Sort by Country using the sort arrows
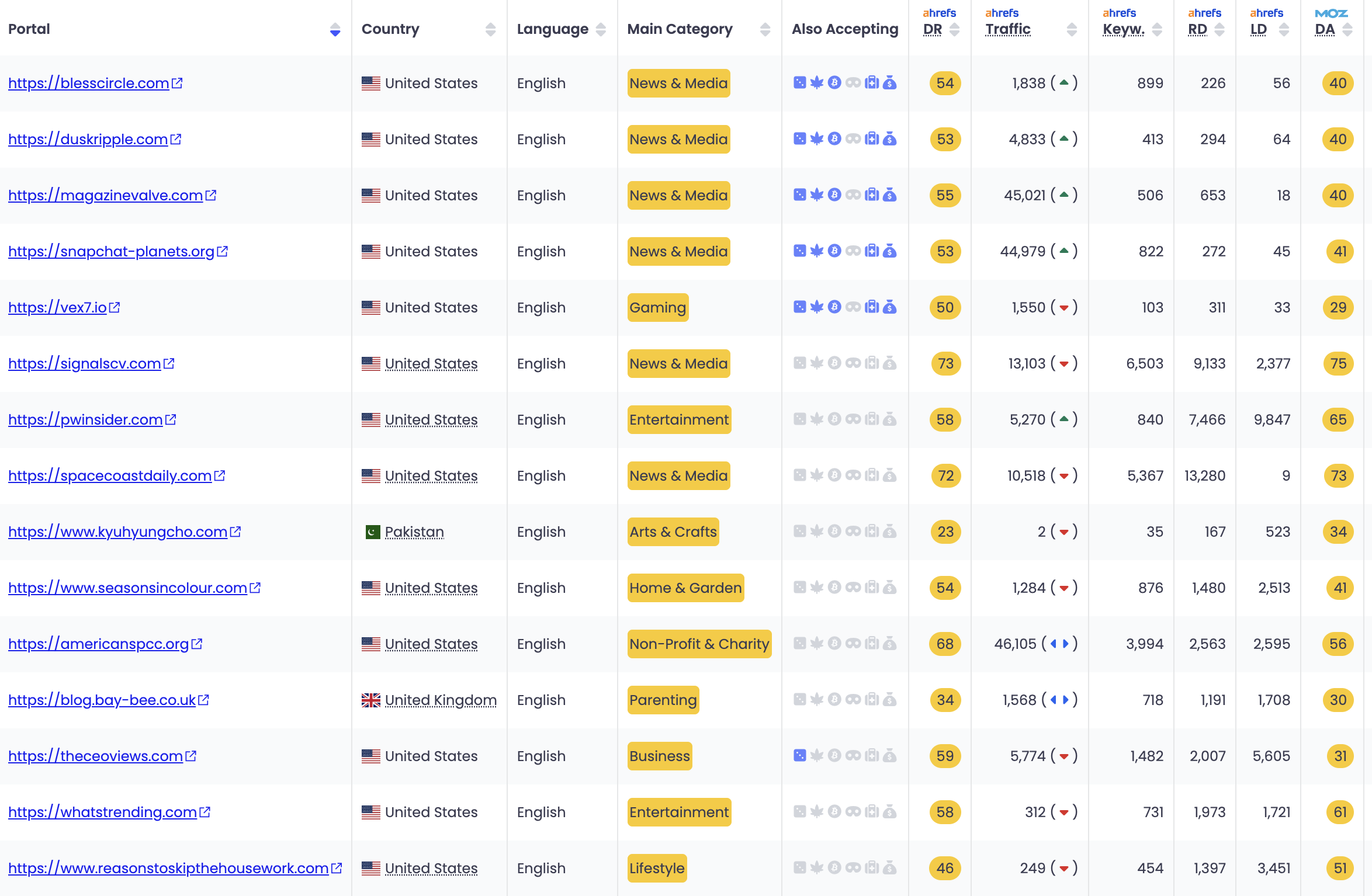 coord(490,30)
